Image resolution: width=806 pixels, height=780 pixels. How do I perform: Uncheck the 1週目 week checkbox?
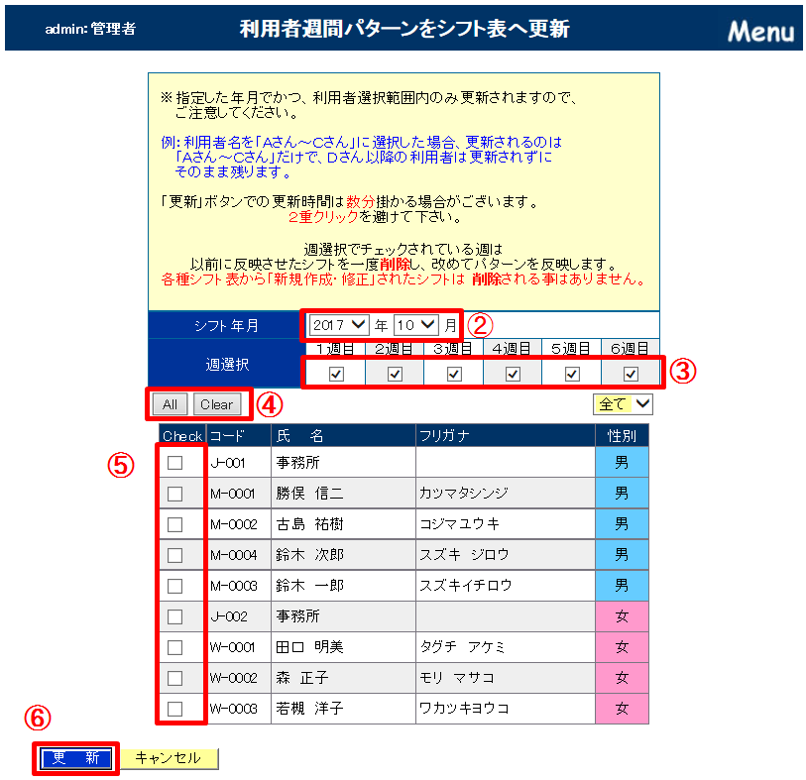(335, 374)
